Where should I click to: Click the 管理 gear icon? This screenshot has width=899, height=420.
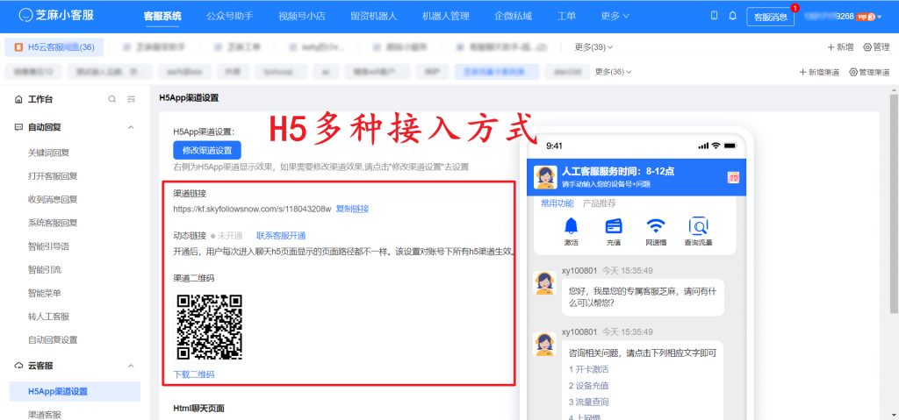tap(867, 47)
